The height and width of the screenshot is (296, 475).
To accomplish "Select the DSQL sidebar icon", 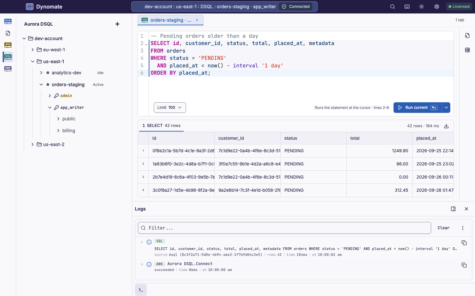I will [8, 57].
